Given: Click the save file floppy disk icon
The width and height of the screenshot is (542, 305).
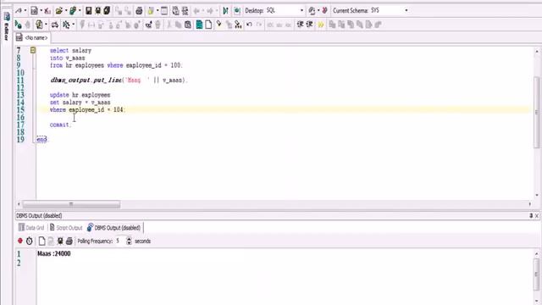Looking at the screenshot, I should pyautogui.click(x=88, y=11).
